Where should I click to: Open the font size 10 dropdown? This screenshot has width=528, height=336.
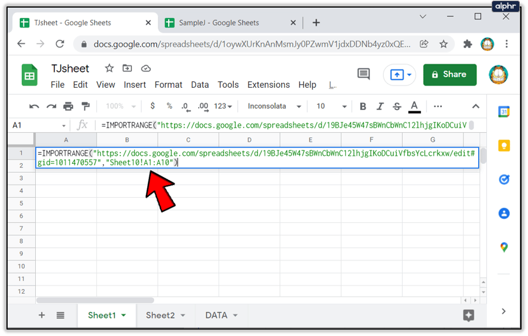[331, 107]
